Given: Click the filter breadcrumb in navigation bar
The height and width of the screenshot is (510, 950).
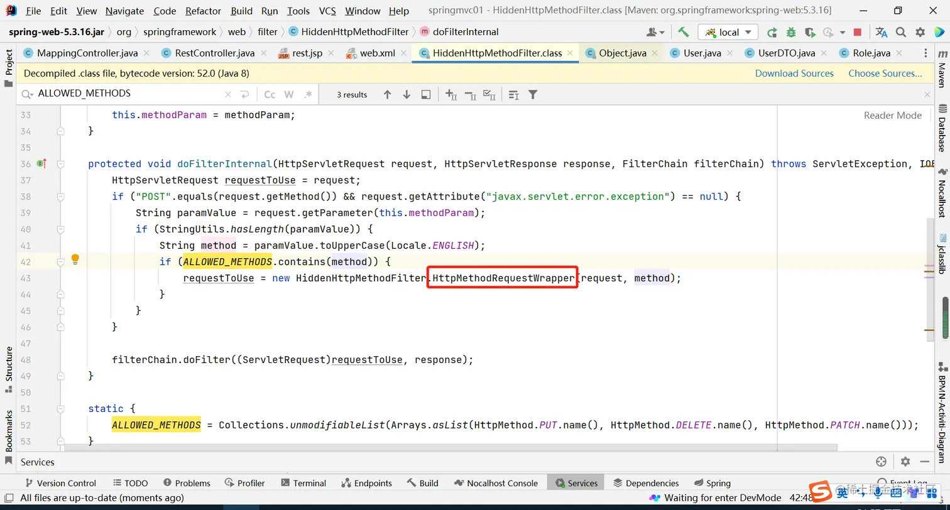Looking at the screenshot, I should tap(268, 32).
